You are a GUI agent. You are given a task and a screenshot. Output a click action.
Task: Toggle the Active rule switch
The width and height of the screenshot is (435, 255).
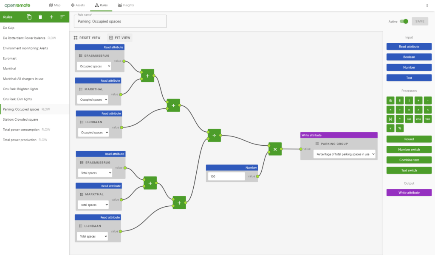pyautogui.click(x=404, y=21)
